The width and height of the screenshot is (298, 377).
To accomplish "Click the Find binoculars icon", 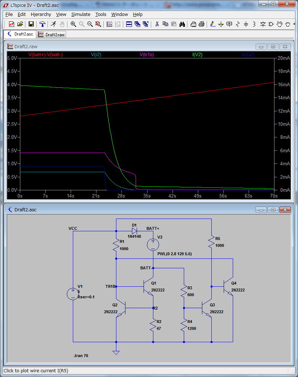I will click(182, 24).
